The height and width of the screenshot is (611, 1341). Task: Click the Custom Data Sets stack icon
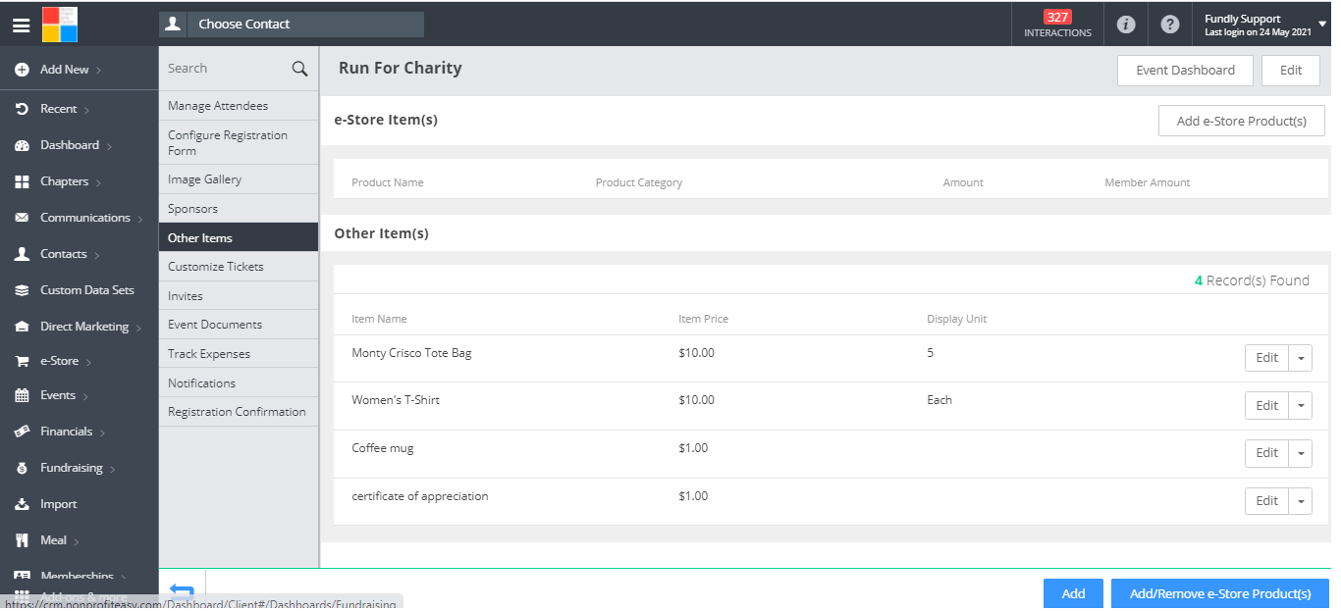pyautogui.click(x=22, y=290)
